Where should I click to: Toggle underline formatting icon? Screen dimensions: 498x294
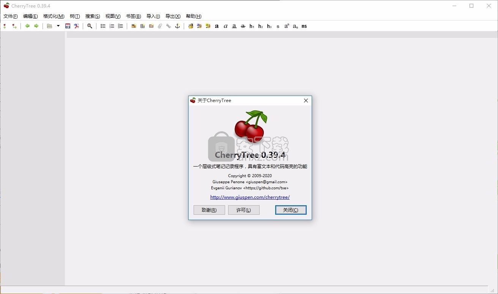[234, 26]
